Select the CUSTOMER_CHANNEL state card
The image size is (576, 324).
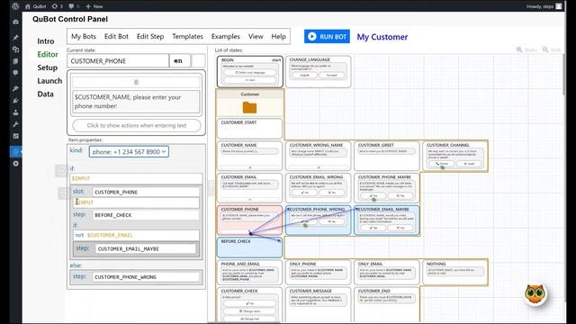(x=455, y=156)
